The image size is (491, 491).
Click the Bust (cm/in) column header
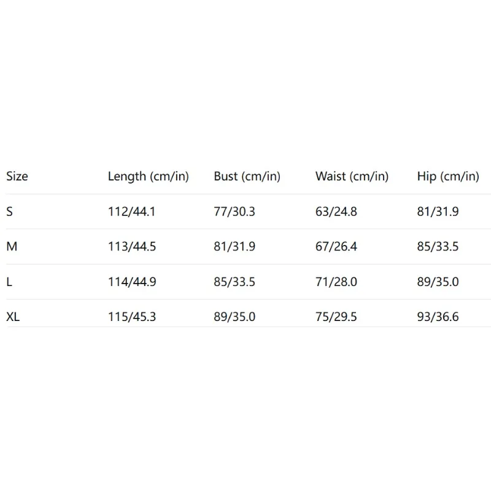click(x=247, y=177)
